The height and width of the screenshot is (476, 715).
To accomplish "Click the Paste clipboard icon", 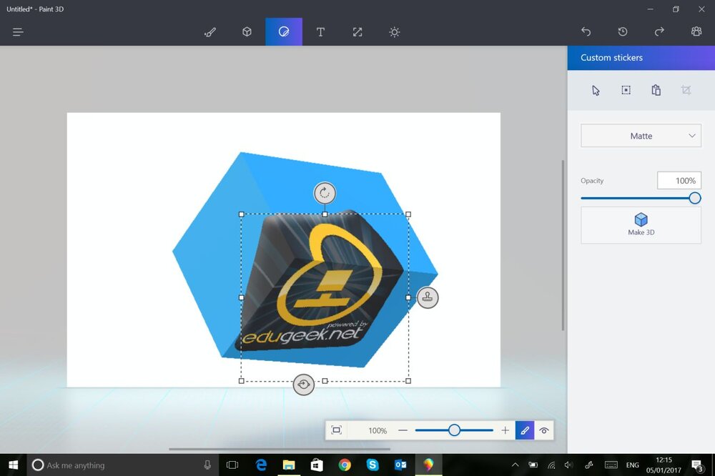I will coord(656,90).
